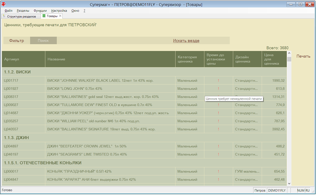
Task: Click the vertical scrollbar thumb
Action: pos(289,59)
